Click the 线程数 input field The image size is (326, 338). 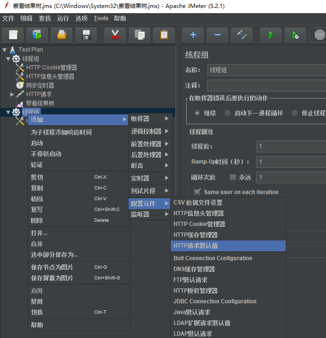291,146
